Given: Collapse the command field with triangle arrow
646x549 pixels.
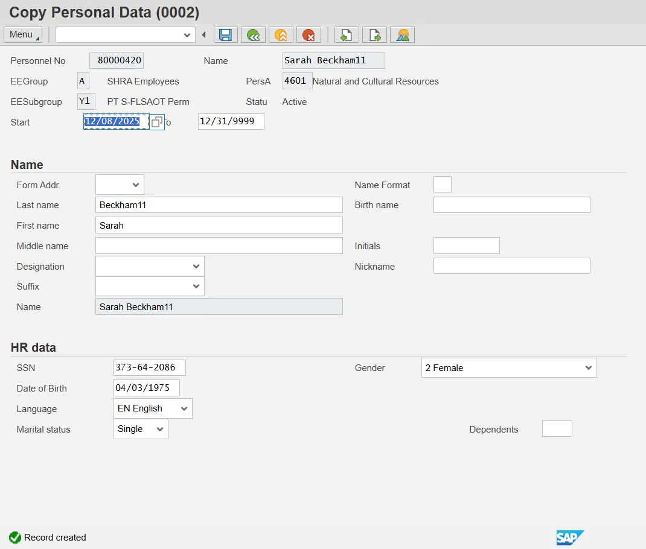Looking at the screenshot, I should (203, 35).
